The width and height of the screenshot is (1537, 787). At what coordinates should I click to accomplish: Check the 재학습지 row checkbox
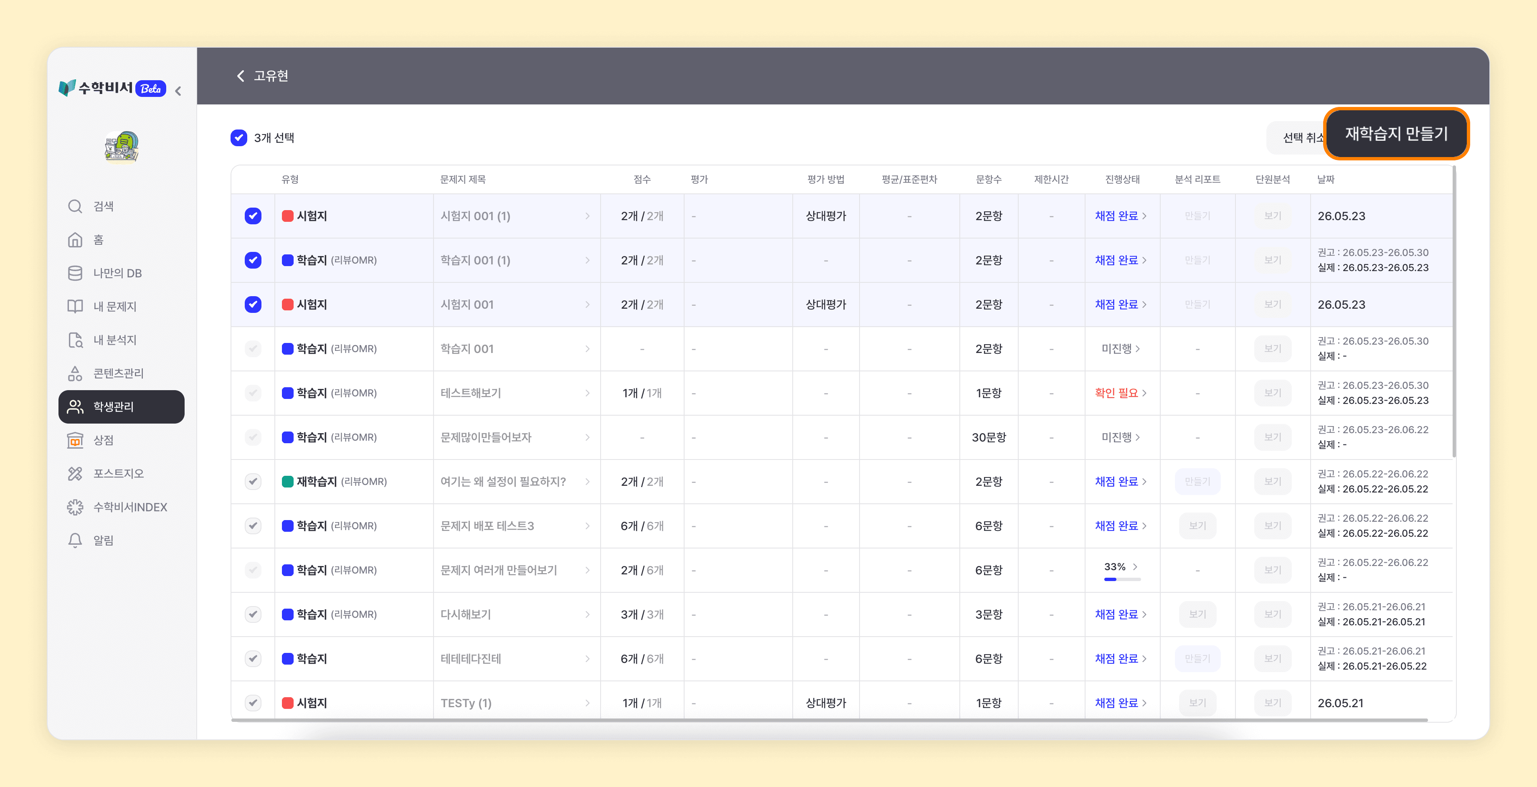click(253, 482)
